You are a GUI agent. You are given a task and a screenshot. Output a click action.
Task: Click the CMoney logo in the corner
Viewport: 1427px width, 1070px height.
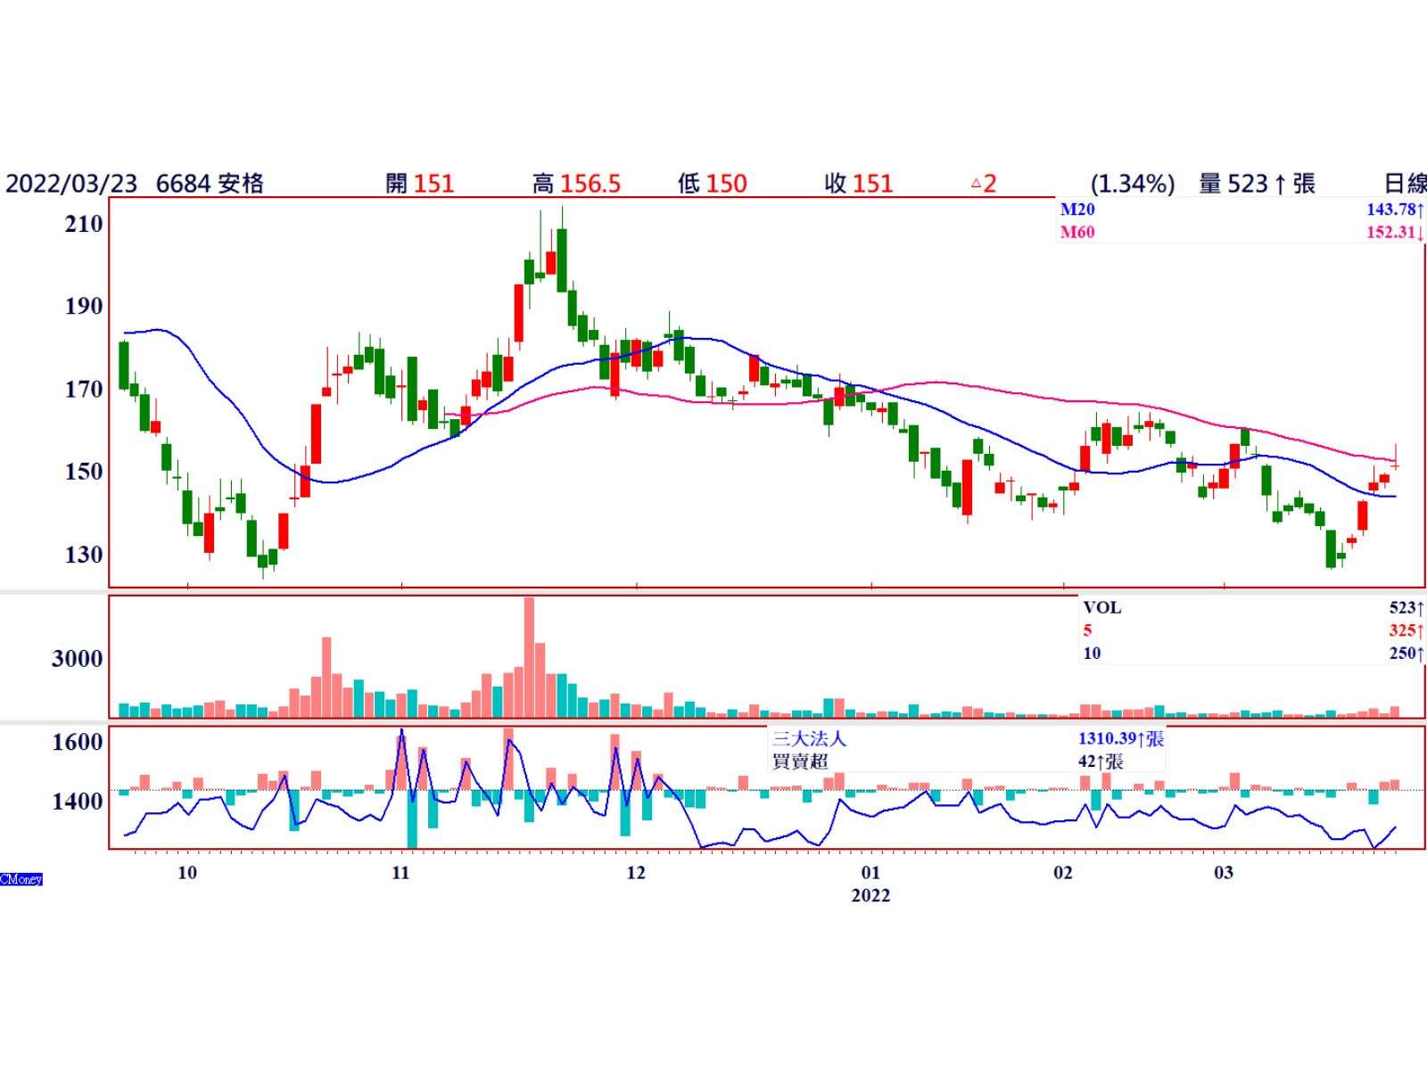(x=21, y=879)
